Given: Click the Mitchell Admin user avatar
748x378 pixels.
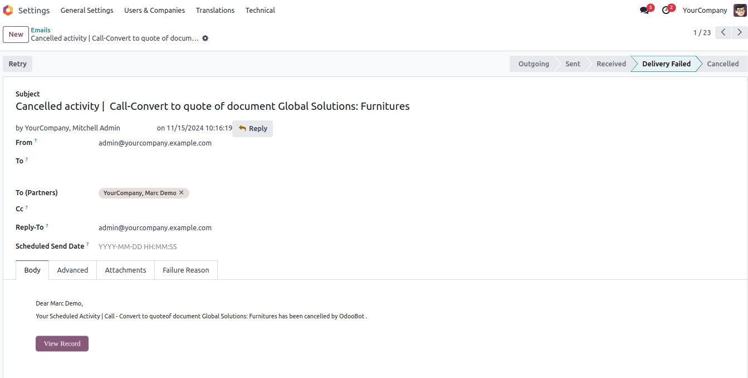Looking at the screenshot, I should (x=740, y=10).
